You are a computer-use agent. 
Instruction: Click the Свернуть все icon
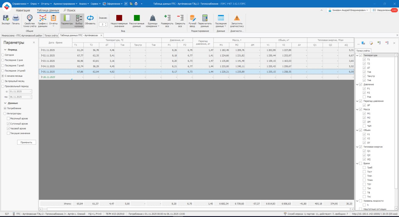tap(180, 18)
